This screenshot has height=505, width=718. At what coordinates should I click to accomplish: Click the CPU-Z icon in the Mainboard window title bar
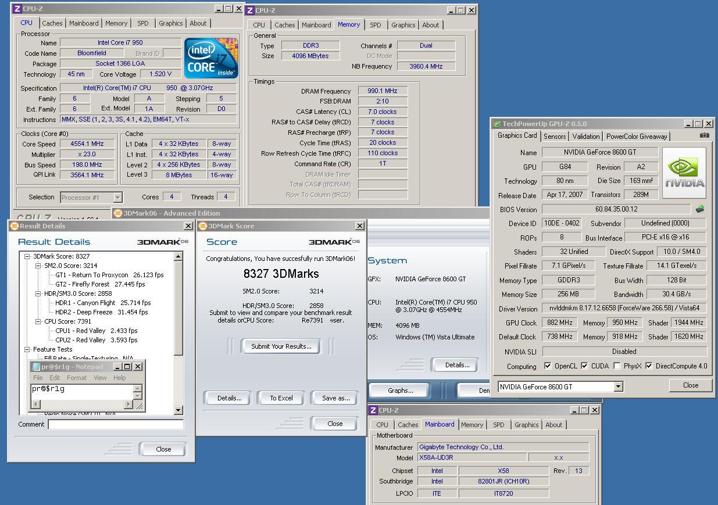[x=373, y=410]
